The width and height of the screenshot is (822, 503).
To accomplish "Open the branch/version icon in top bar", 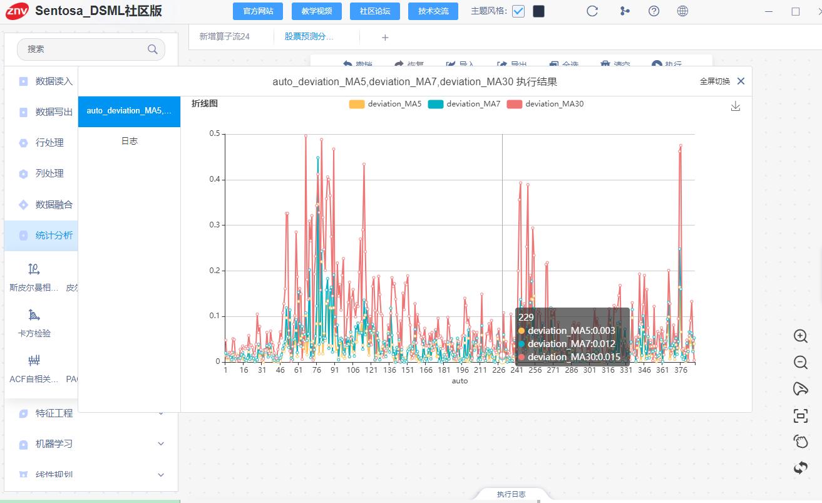I will pos(624,11).
